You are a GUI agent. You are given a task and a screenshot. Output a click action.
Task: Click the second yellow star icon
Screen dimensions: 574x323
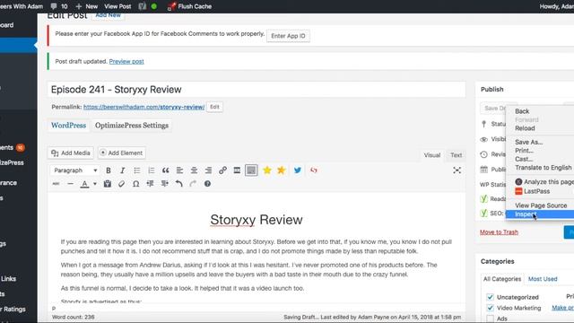coord(281,170)
